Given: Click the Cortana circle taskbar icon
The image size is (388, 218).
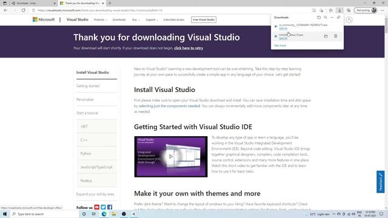Looking at the screenshot, I should (84, 214).
